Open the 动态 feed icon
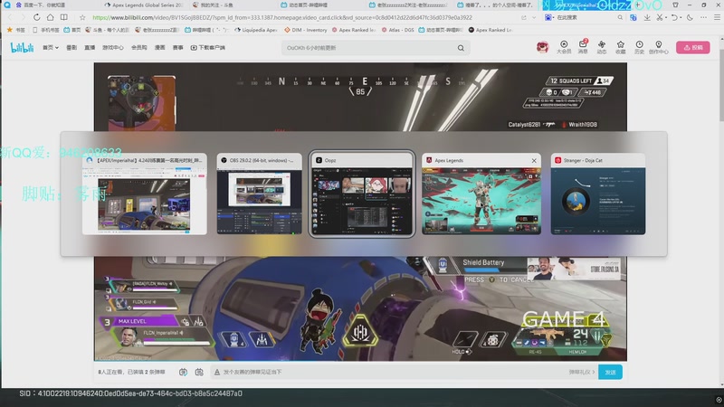The height and width of the screenshot is (407, 724). point(601,47)
